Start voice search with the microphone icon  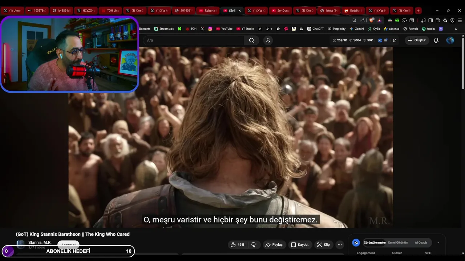[x=268, y=40]
